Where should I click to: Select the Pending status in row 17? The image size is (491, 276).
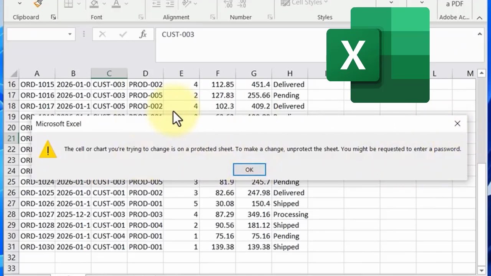290,95
